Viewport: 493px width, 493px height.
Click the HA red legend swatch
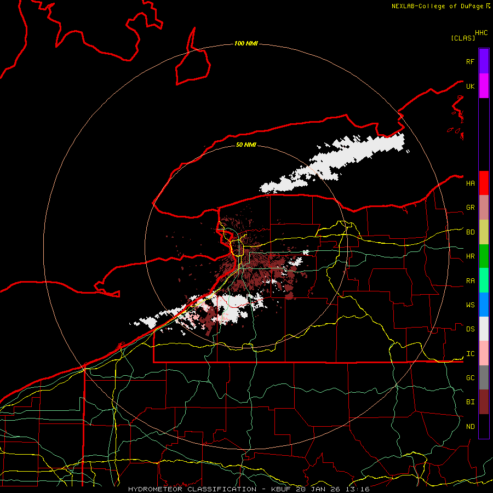(x=484, y=183)
